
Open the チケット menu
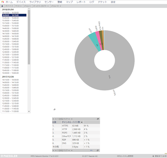click(102, 2)
